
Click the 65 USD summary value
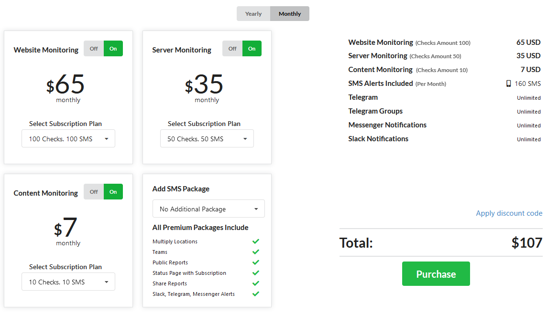tap(528, 42)
